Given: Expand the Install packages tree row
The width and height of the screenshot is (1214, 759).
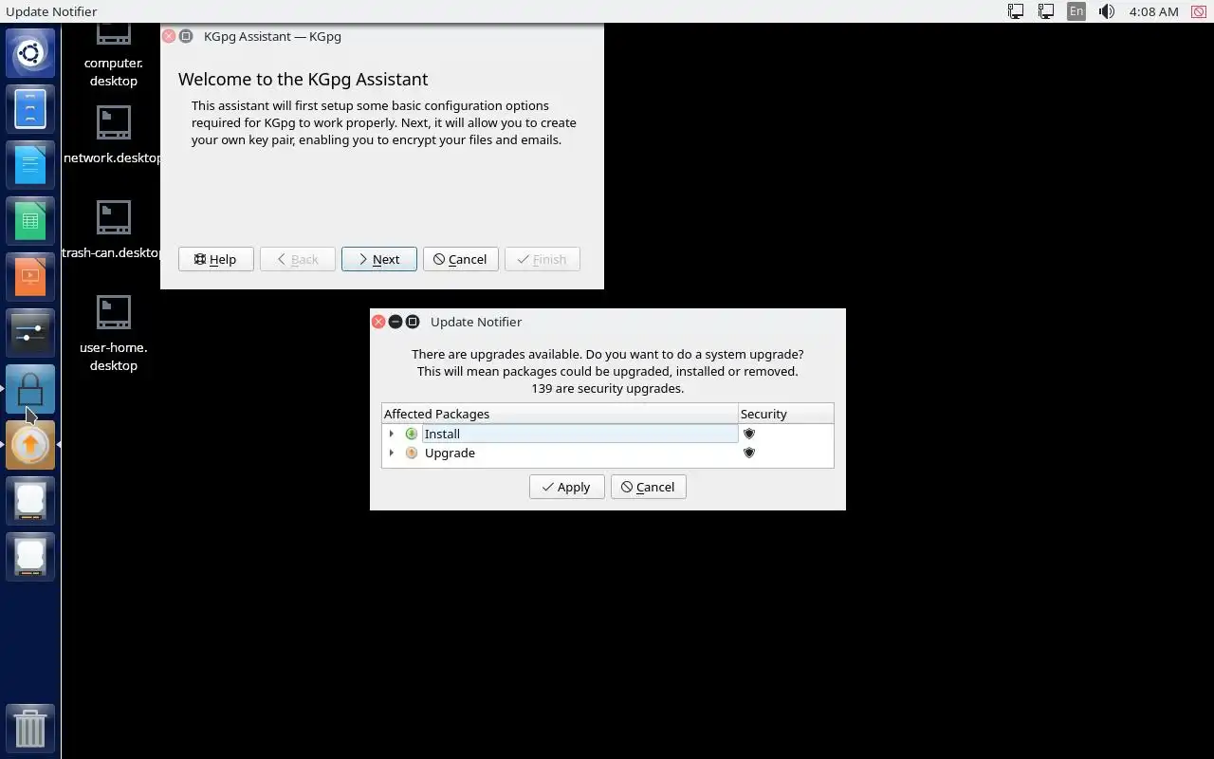Looking at the screenshot, I should pos(391,434).
